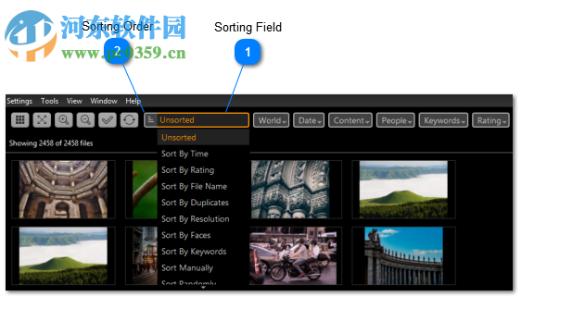Select Unsorted in the dropdown list
585x334 pixels.
pyautogui.click(x=203, y=138)
